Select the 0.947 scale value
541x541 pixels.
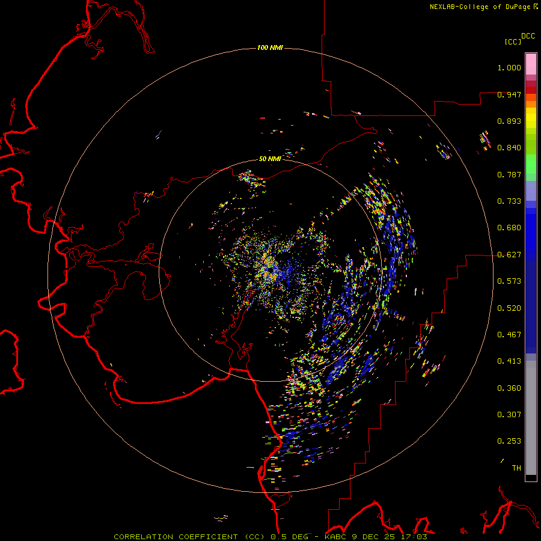click(509, 94)
